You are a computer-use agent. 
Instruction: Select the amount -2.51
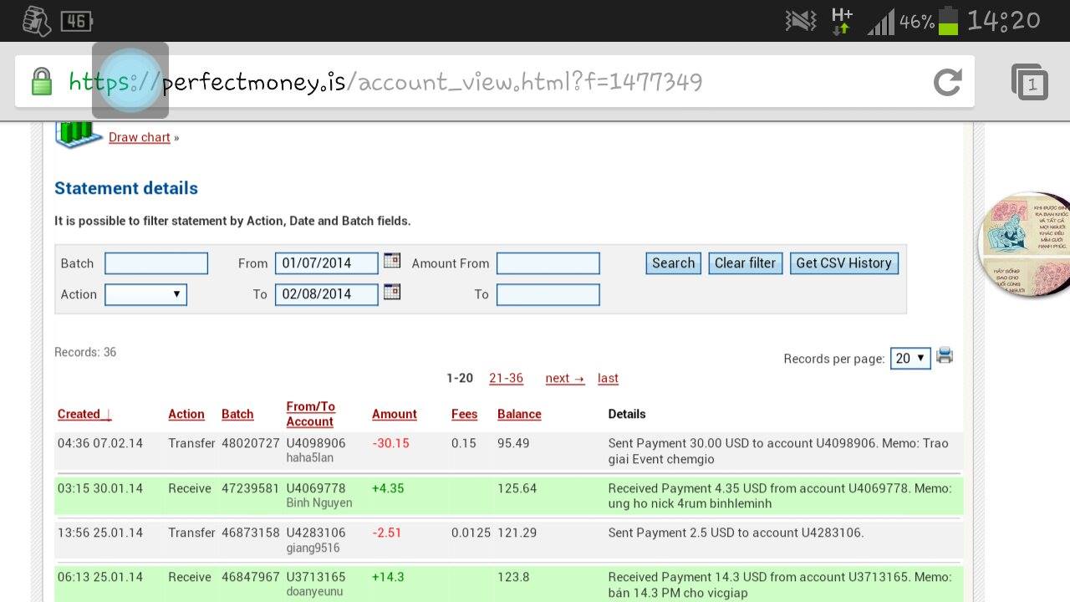(386, 533)
